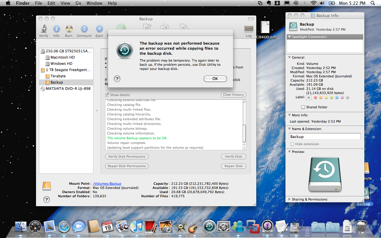Toggle the Show details checkbox
Viewport: 381px width, 238px height.
(x=107, y=95)
